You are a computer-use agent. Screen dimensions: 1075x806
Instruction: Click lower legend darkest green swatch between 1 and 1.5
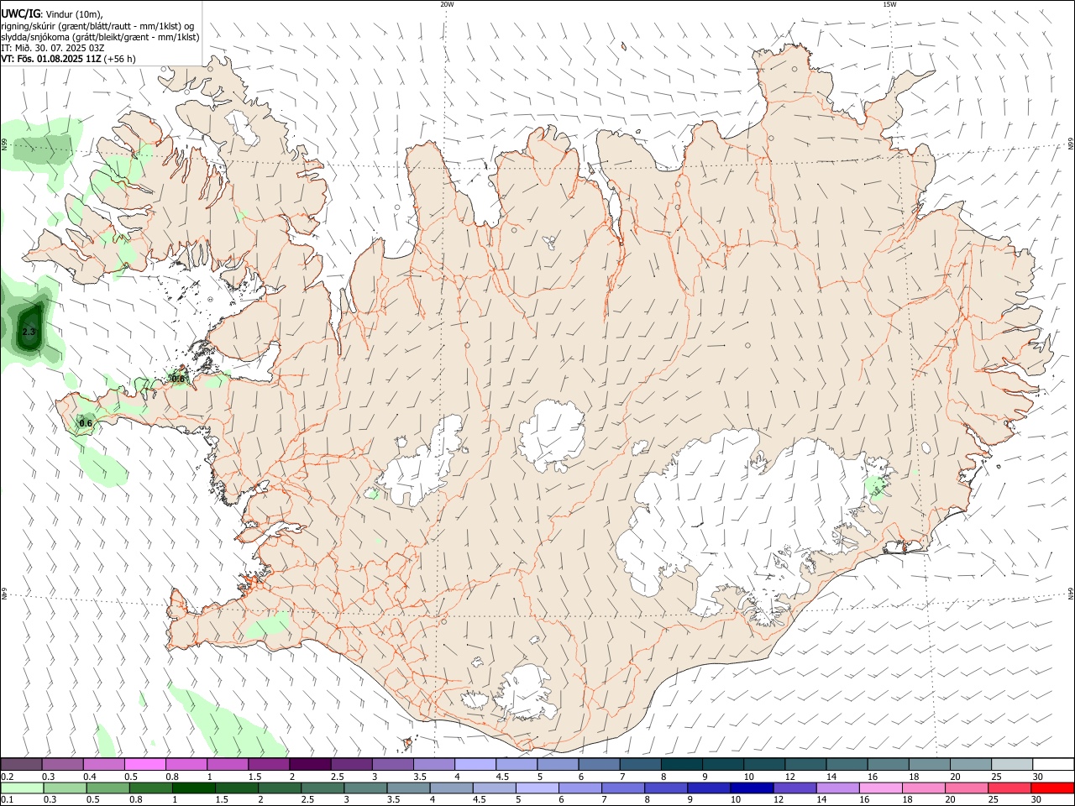click(x=193, y=788)
